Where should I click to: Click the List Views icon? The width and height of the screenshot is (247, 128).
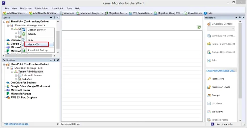209,103
